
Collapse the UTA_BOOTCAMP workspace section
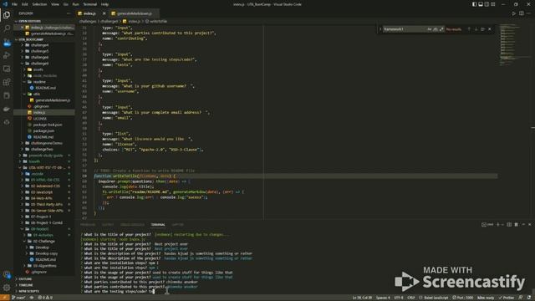(44, 39)
